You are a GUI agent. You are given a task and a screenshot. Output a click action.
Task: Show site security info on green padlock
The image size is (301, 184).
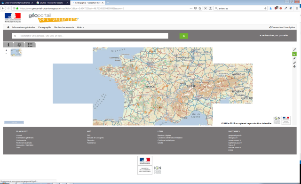tap(17, 8)
